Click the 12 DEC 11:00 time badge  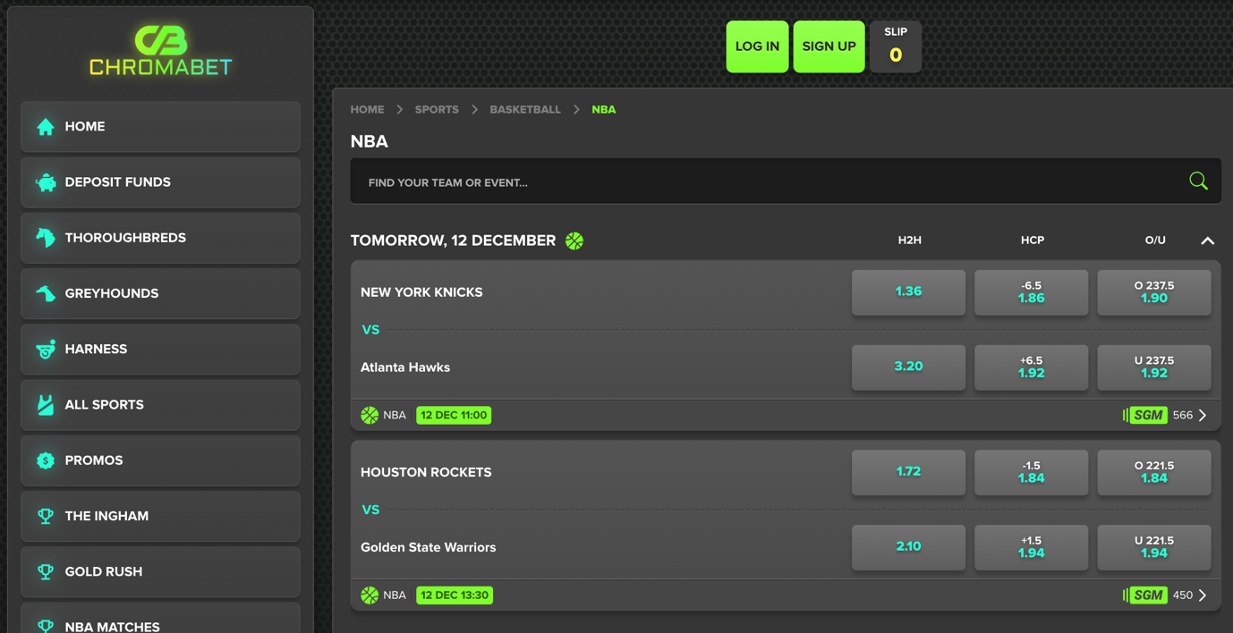(454, 415)
